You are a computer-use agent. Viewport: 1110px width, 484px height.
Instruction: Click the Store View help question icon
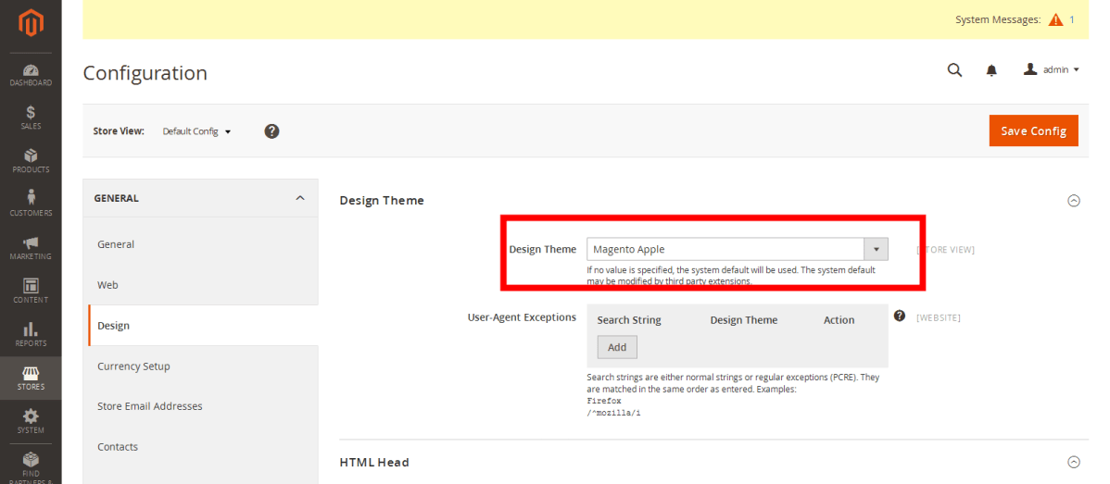coord(271,131)
